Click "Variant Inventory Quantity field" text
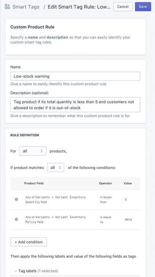The height and width of the screenshot is (277, 155). coord(55,200)
